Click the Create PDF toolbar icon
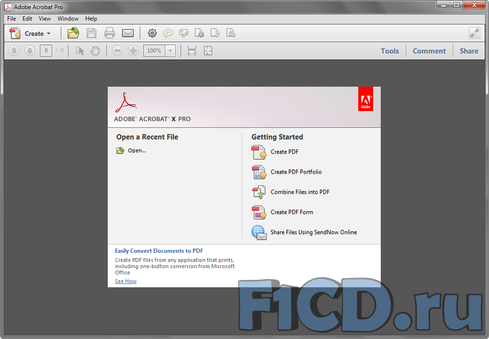The height and width of the screenshot is (339, 489). point(15,34)
